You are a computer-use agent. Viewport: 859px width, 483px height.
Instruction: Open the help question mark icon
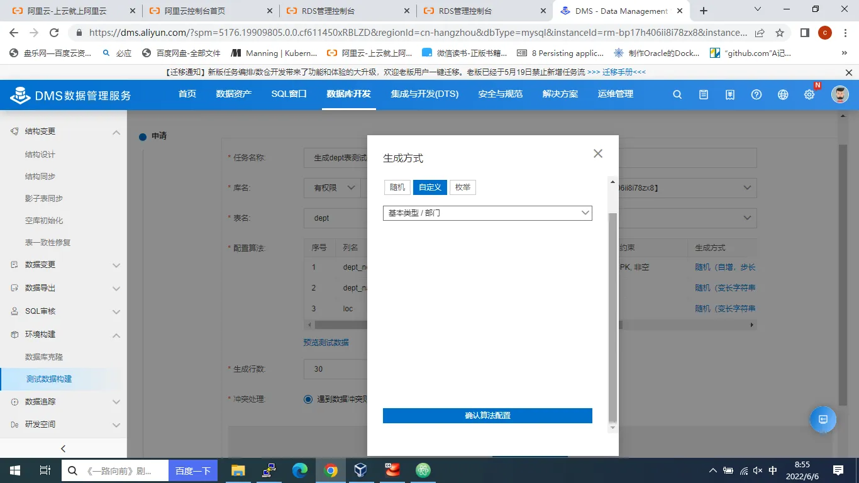coord(756,94)
